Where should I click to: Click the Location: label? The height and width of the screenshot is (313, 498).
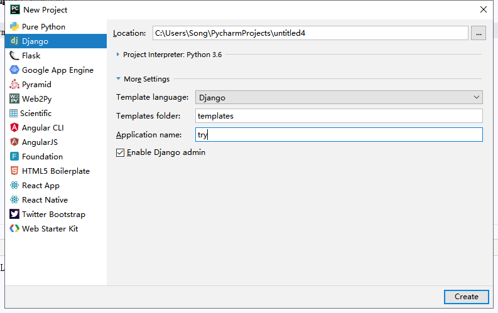(129, 33)
